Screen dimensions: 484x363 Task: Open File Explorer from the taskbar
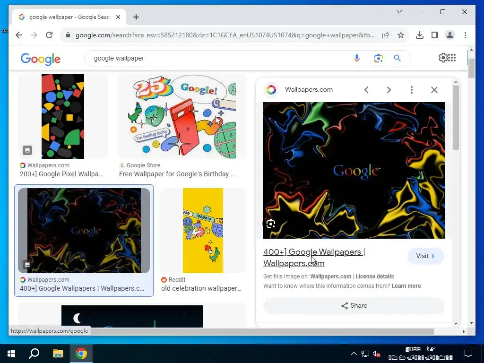click(58, 354)
